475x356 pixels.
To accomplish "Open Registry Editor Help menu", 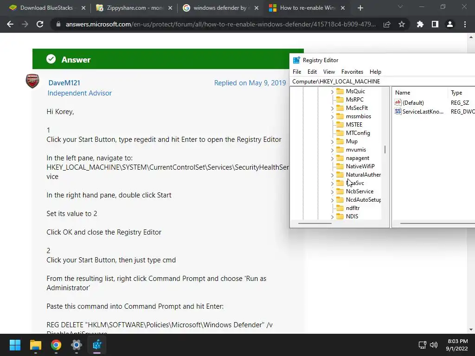I will (375, 72).
